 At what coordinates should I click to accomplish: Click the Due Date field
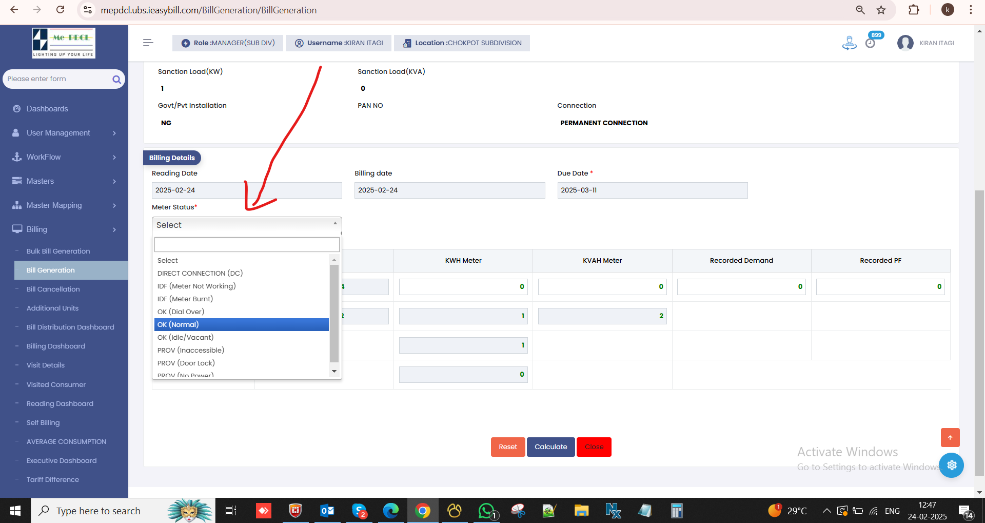point(653,190)
